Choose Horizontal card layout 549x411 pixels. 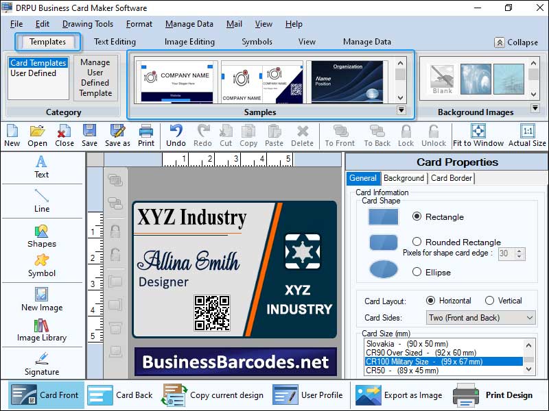431,301
